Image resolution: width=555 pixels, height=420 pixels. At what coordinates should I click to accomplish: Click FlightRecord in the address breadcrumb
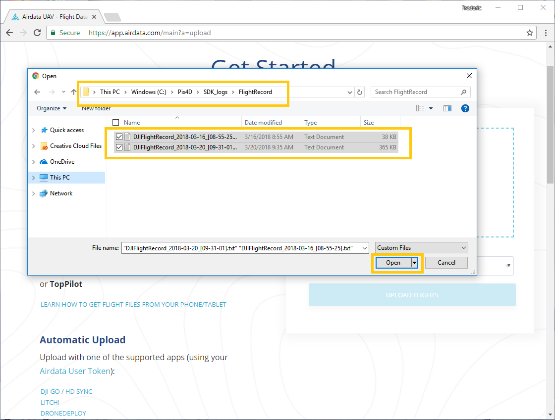[255, 92]
